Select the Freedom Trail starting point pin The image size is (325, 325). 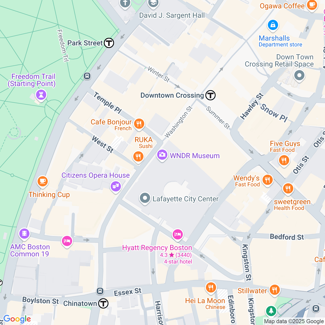(41, 95)
